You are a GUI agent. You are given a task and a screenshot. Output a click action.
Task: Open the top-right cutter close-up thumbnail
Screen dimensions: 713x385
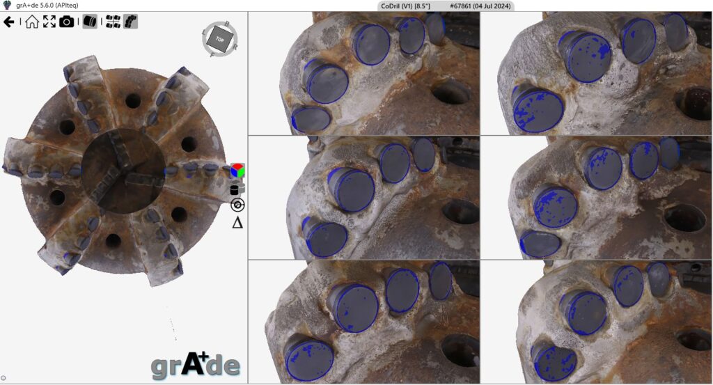597,73
